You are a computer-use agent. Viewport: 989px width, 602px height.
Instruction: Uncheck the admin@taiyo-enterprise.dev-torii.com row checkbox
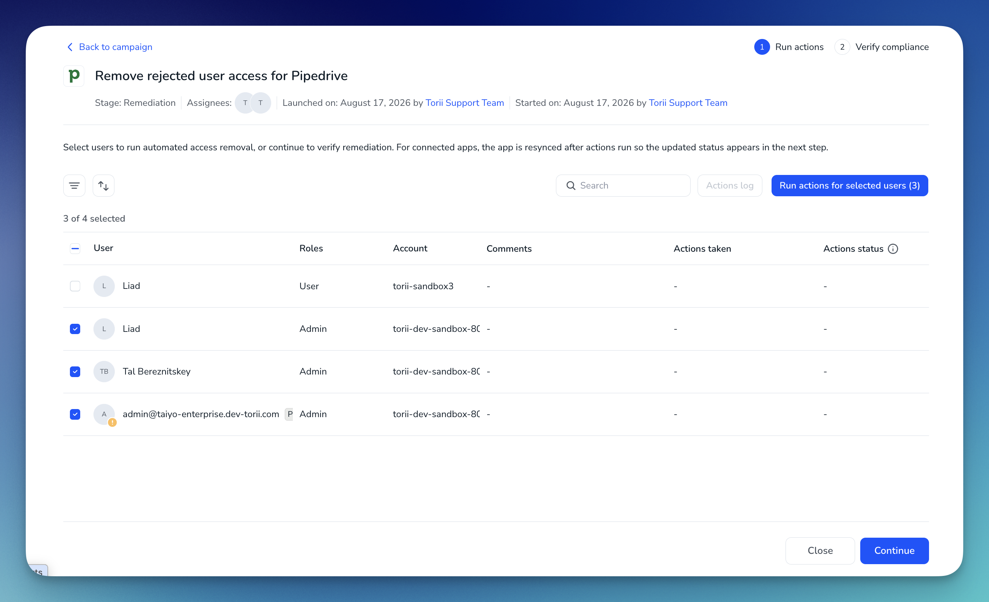click(x=75, y=414)
